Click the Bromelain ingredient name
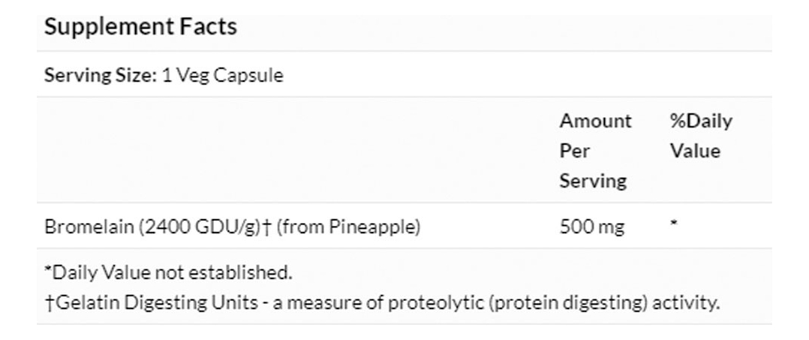The height and width of the screenshot is (340, 809). tap(89, 227)
